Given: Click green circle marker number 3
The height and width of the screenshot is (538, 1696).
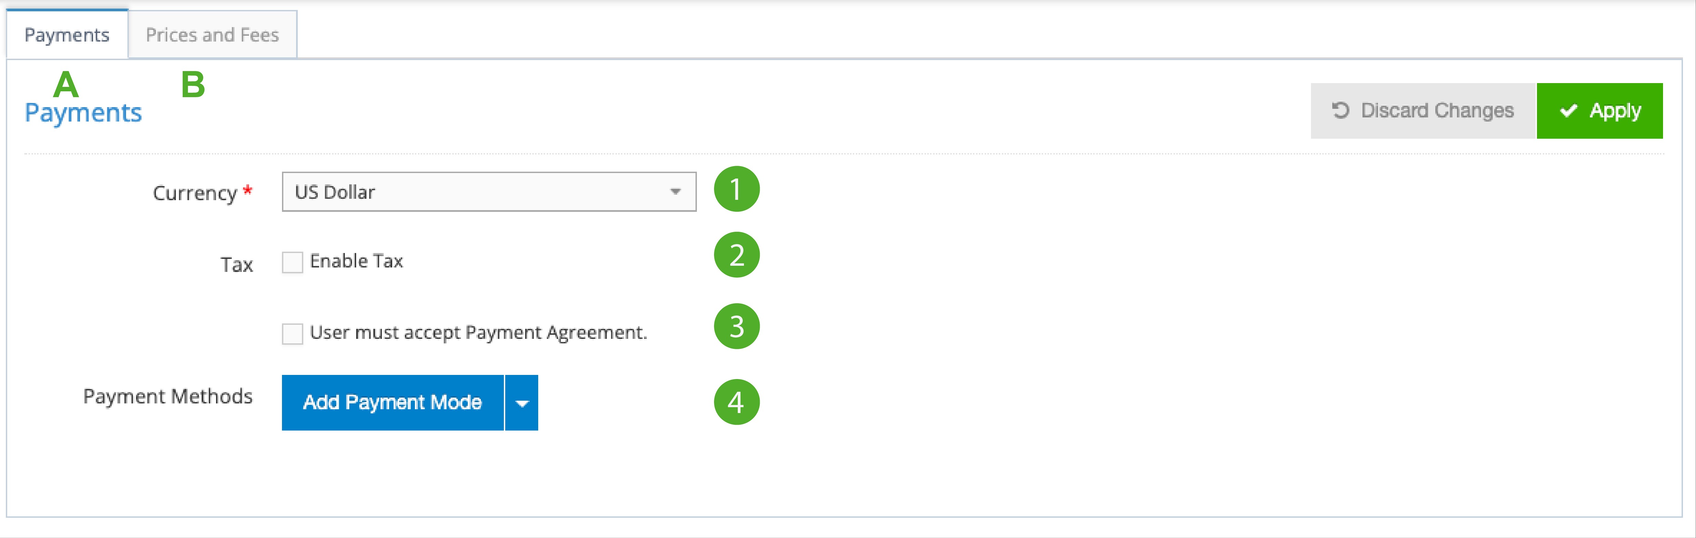Looking at the screenshot, I should (737, 326).
